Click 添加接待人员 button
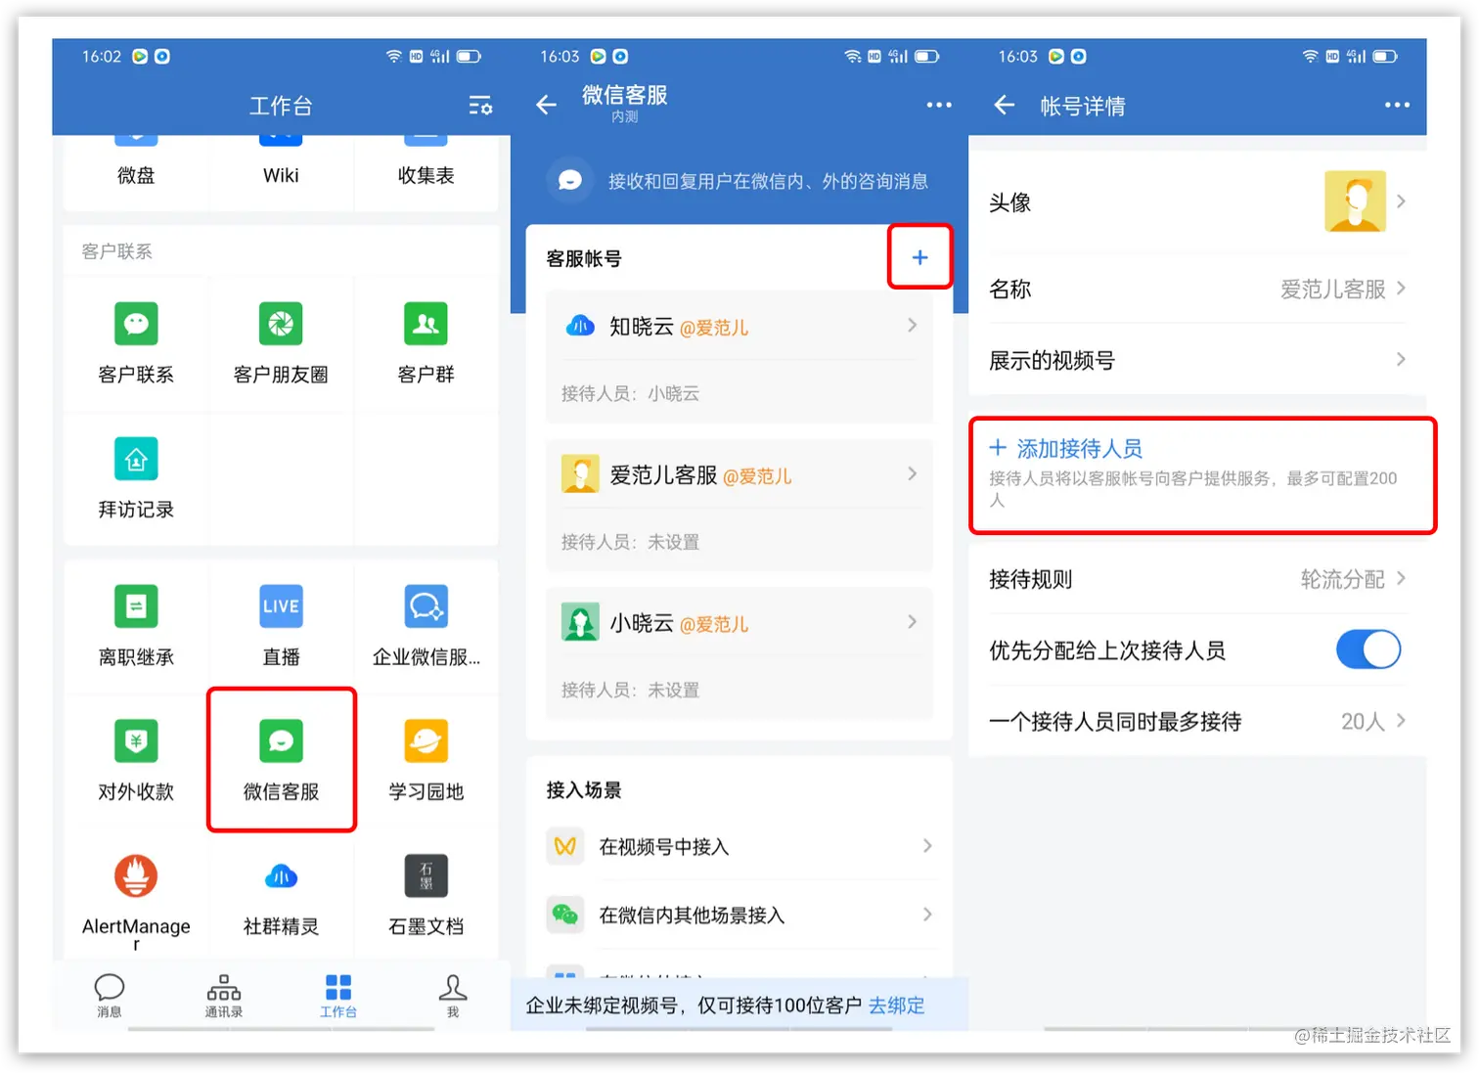This screenshot has width=1479, height=1073. point(1065,448)
